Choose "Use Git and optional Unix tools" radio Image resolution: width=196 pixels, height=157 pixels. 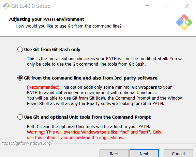(20, 117)
